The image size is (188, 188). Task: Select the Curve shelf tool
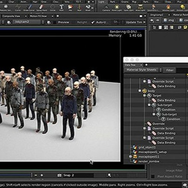pyautogui.click(x=18, y=8)
